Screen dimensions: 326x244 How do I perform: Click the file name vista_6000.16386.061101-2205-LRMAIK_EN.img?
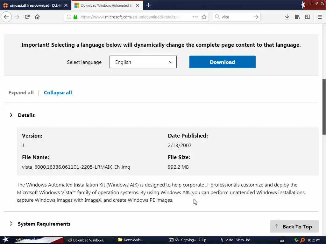(x=76, y=167)
